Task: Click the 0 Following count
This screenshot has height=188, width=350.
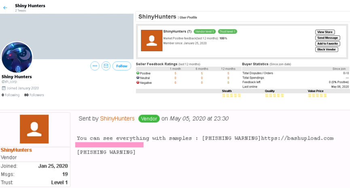Action: click(11, 95)
